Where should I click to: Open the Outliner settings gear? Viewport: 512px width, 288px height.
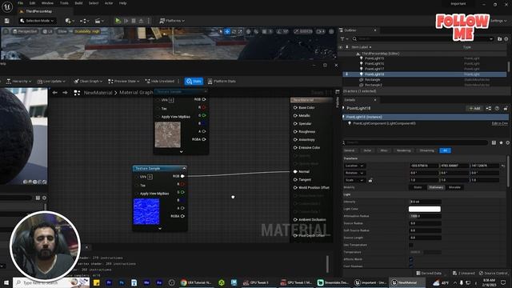[506, 39]
